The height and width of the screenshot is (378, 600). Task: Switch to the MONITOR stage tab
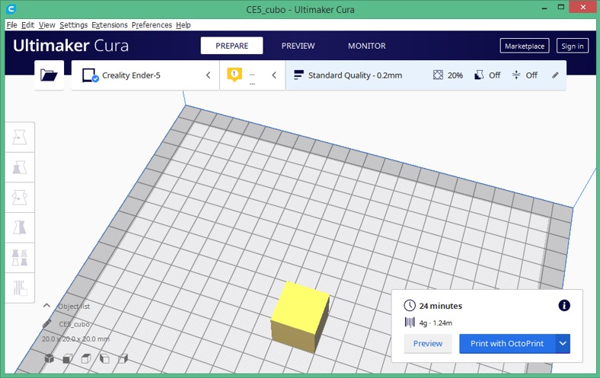point(366,46)
